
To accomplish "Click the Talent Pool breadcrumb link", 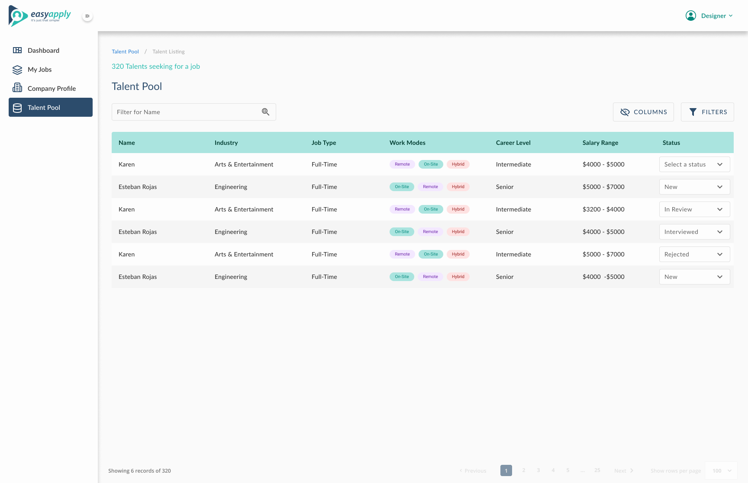I will [x=125, y=51].
